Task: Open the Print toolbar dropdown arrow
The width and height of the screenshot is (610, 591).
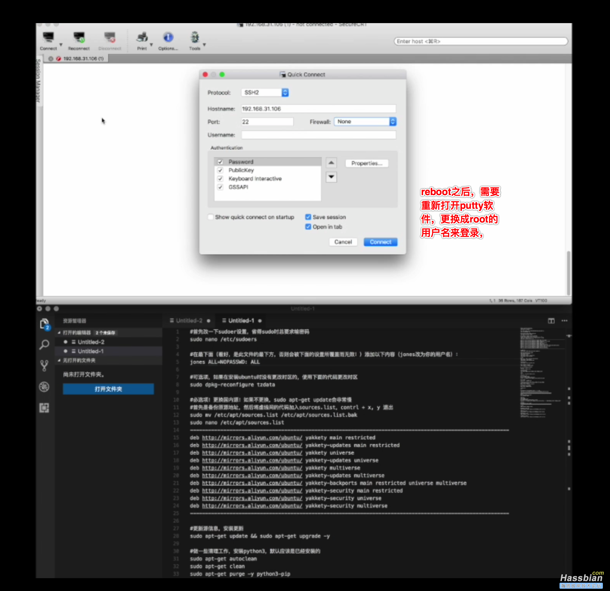Action: pyautogui.click(x=151, y=45)
